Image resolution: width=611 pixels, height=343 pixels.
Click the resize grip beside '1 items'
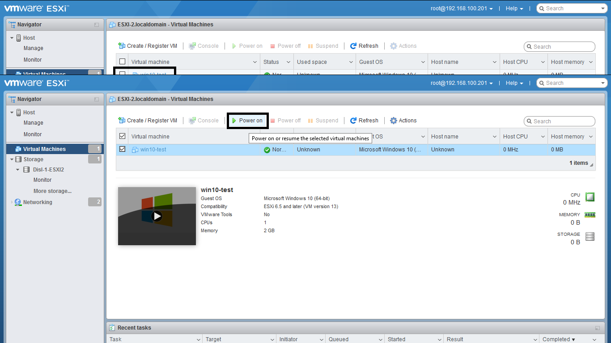pos(592,165)
